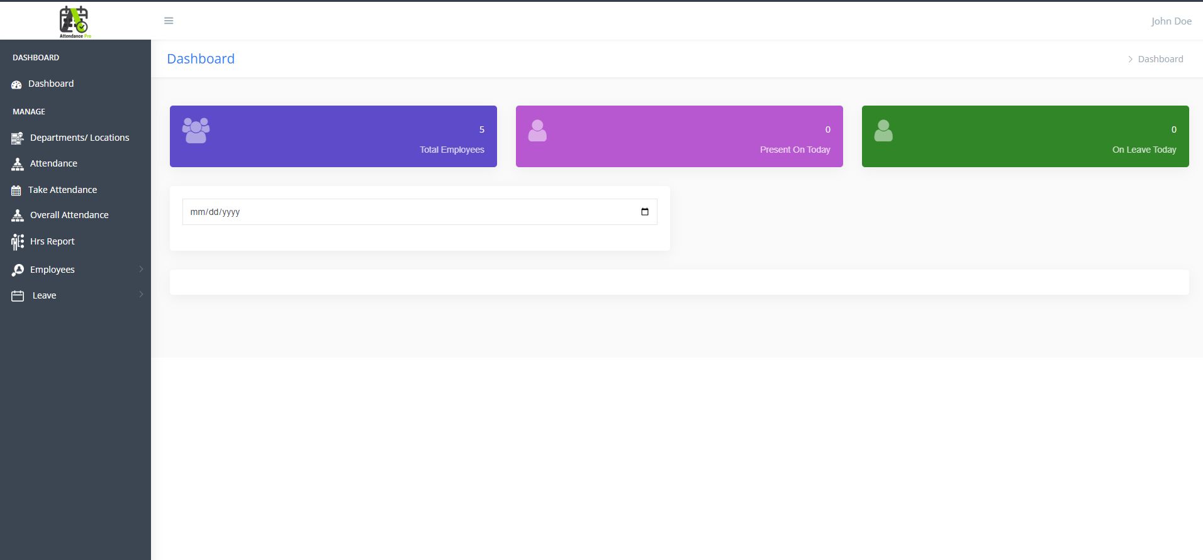Click the Hrs Report sidebar icon
Screen dimensions: 1203x560
18,242
